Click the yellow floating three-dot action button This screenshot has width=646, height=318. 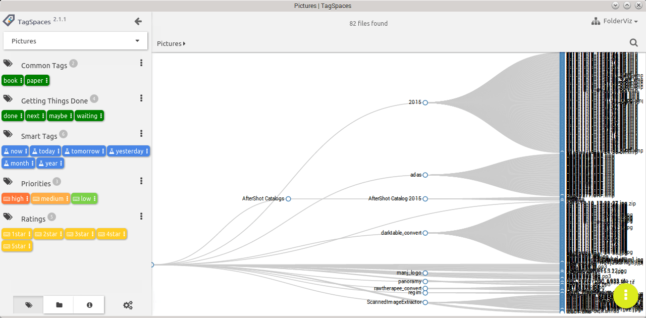point(626,296)
